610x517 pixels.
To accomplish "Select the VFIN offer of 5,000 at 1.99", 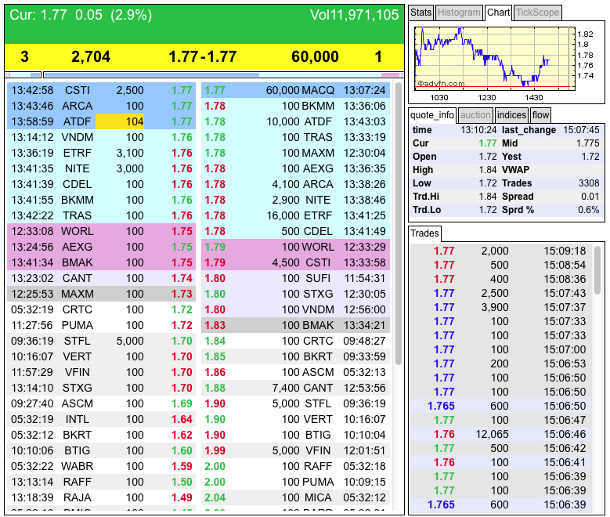I will pos(296,450).
